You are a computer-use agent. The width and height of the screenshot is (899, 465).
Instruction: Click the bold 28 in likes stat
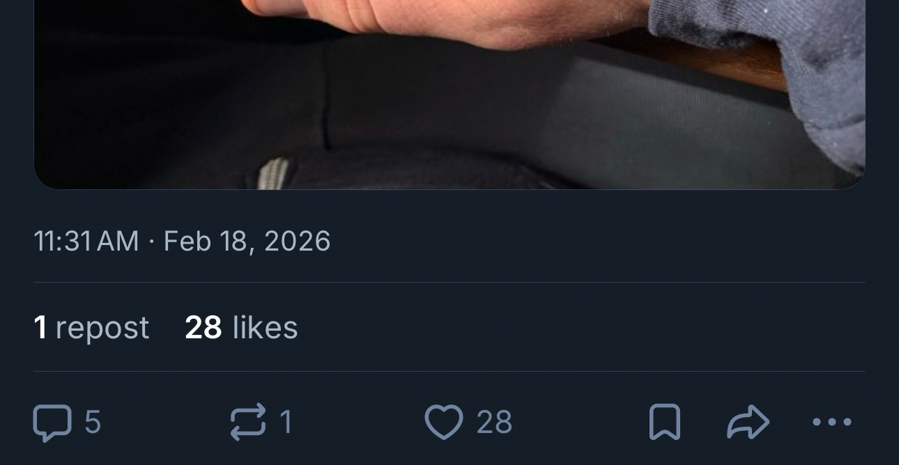(x=203, y=327)
